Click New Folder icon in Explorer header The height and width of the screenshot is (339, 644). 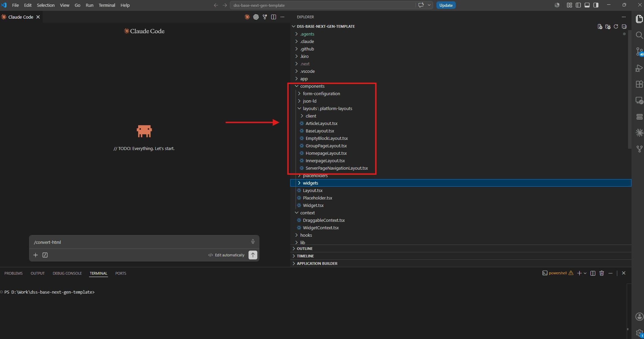pyautogui.click(x=608, y=26)
